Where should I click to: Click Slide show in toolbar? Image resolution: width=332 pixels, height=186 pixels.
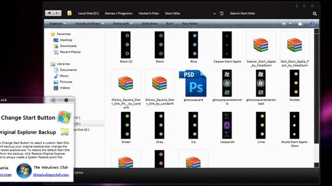(149, 23)
